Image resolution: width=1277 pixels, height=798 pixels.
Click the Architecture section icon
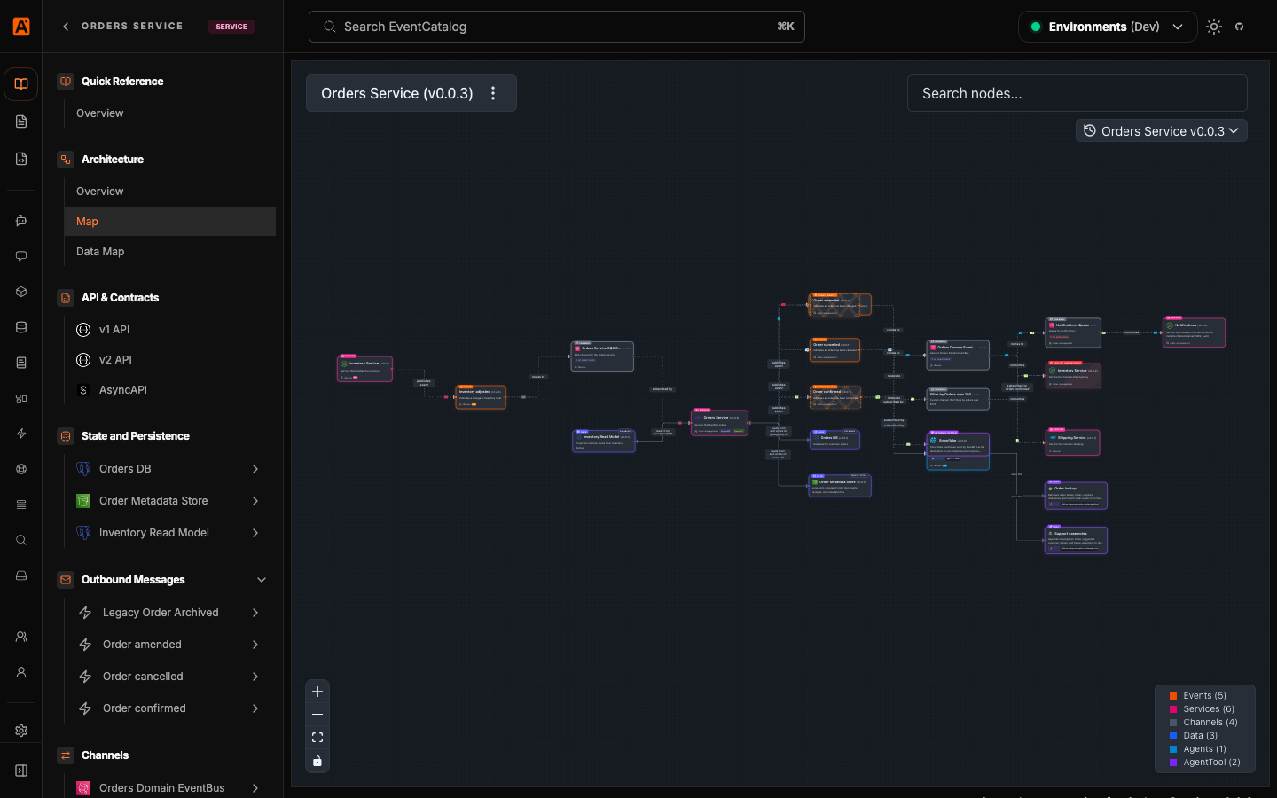point(66,160)
